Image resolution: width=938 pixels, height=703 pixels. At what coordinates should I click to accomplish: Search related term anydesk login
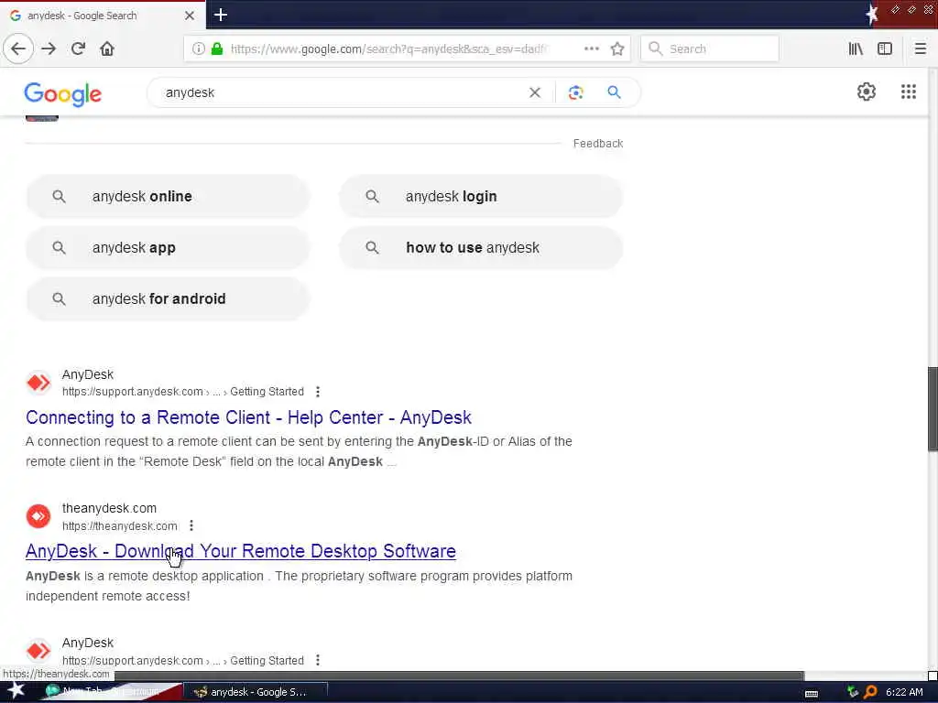pos(481,197)
